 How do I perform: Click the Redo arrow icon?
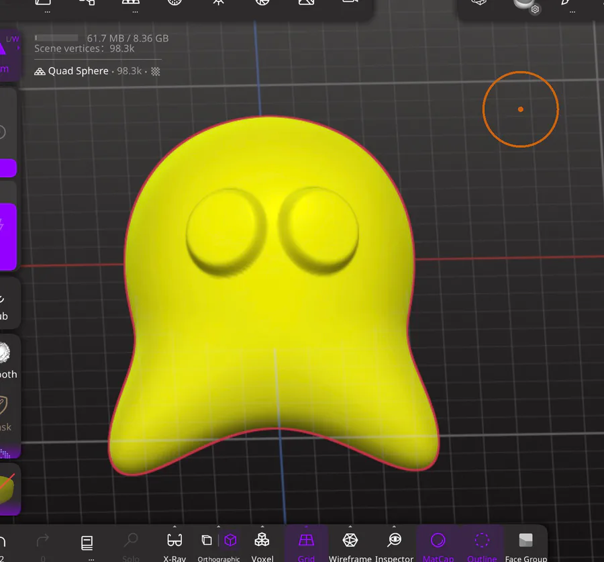click(x=43, y=541)
